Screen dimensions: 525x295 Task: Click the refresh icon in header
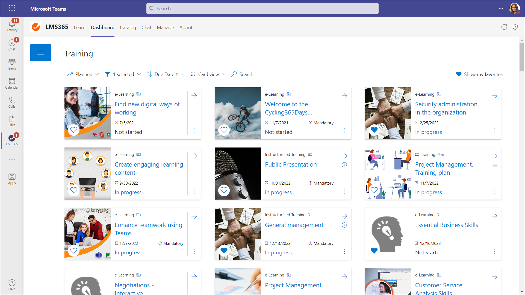tap(504, 27)
